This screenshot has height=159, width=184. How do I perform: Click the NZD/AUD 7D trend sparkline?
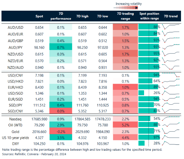click(x=171, y=67)
